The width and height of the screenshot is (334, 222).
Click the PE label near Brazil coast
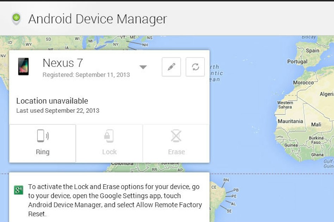point(234,196)
